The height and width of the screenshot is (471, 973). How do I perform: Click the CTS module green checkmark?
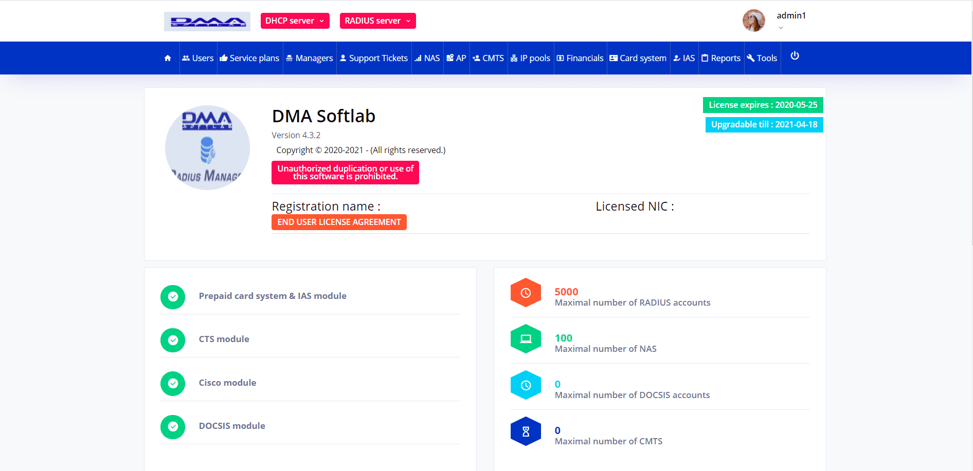tap(173, 340)
